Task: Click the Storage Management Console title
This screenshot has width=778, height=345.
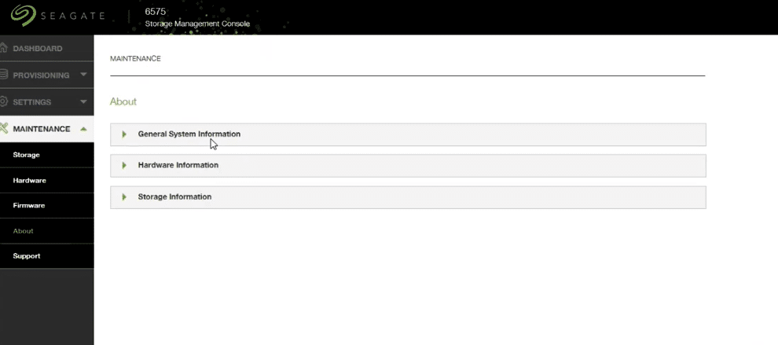Action: coord(197,24)
